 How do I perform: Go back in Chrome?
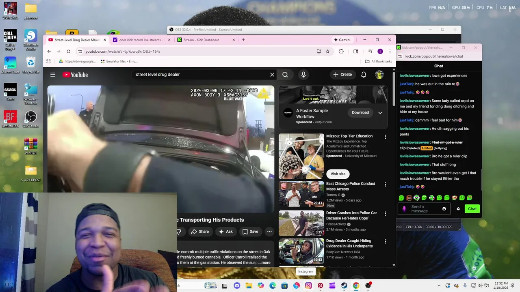tap(49, 52)
